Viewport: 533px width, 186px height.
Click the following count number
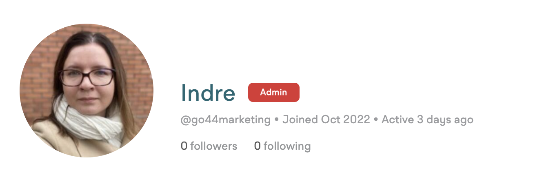coord(257,146)
